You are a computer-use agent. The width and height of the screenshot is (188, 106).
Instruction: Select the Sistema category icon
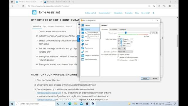pos(83,29)
